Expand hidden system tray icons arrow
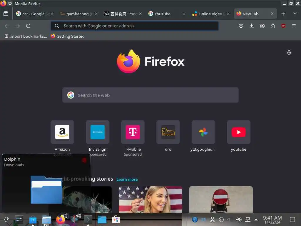Screen dimensions: 301x226 (256, 220)
